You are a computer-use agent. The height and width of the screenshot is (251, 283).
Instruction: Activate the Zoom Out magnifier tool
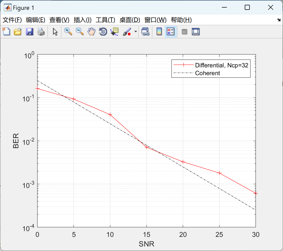(80, 32)
